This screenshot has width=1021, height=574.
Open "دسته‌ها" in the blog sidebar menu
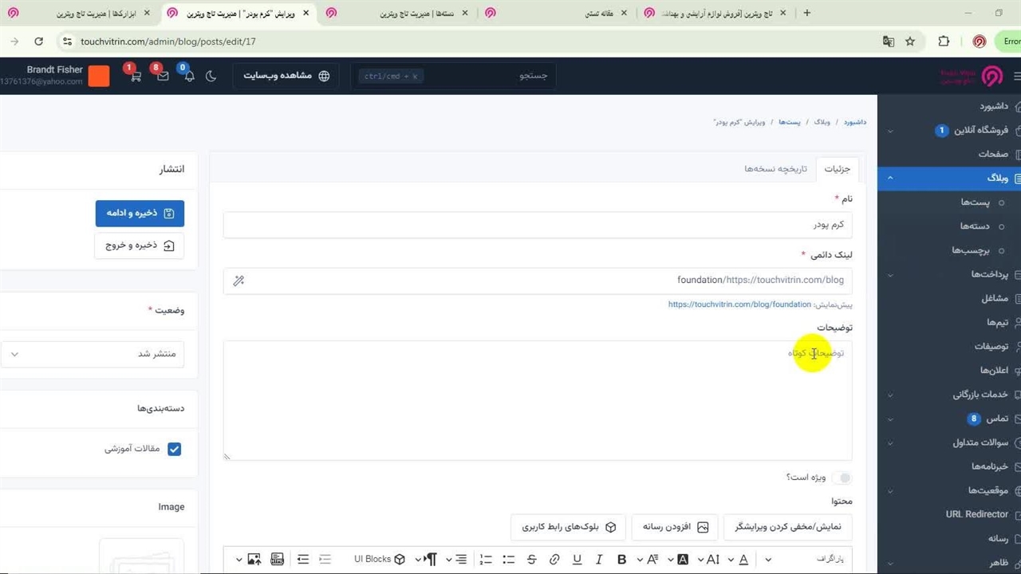pos(975,226)
